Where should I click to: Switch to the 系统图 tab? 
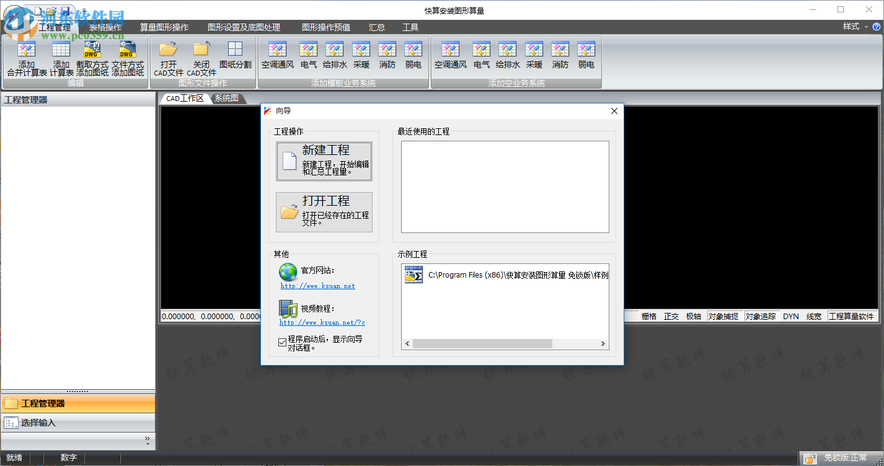227,97
